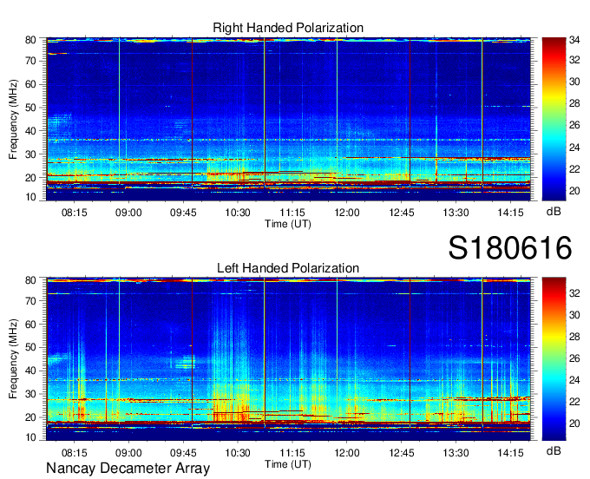
Task: Click the 14:15 tick on top time axis
Action: tap(510, 213)
